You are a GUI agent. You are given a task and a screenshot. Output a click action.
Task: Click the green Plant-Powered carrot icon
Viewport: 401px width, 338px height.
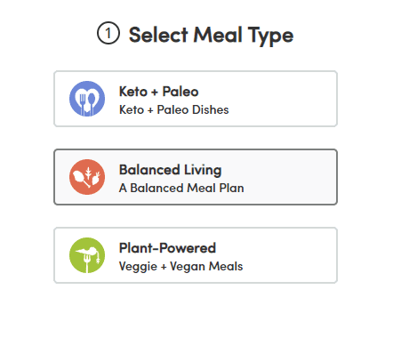click(87, 255)
